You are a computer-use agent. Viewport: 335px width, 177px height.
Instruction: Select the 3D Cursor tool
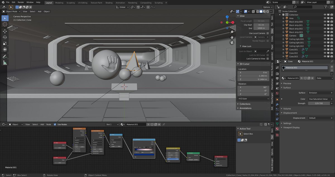pyautogui.click(x=5, y=24)
